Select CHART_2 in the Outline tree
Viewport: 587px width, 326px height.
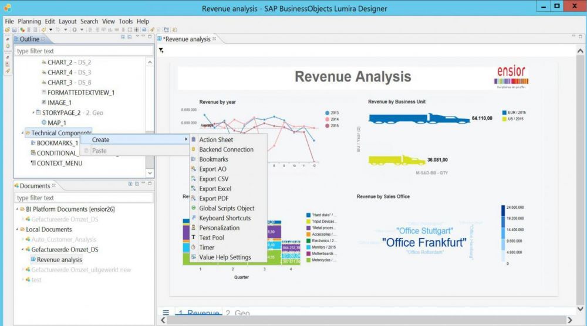click(x=66, y=62)
